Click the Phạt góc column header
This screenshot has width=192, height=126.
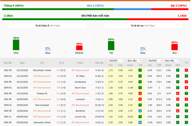(100, 63)
